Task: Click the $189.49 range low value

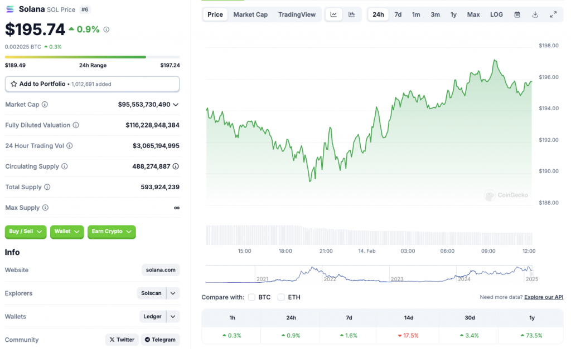Action: coord(15,66)
